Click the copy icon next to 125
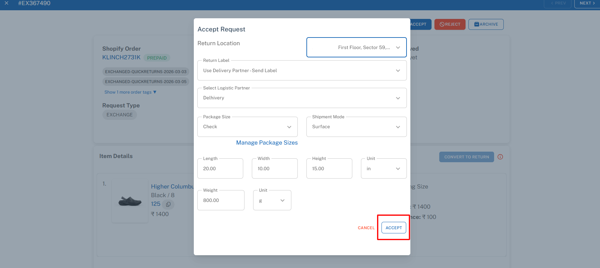 pyautogui.click(x=168, y=204)
